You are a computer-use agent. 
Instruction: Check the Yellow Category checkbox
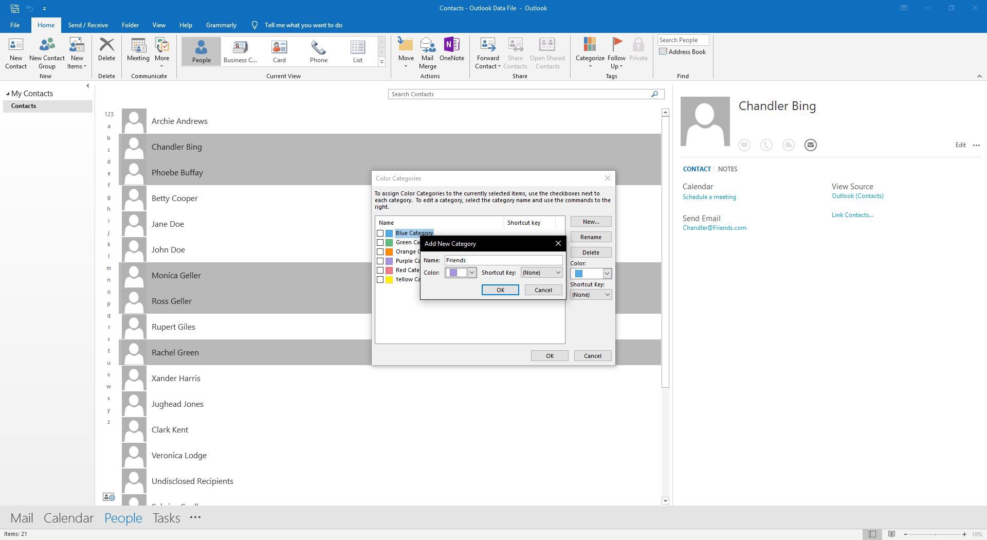click(x=380, y=280)
